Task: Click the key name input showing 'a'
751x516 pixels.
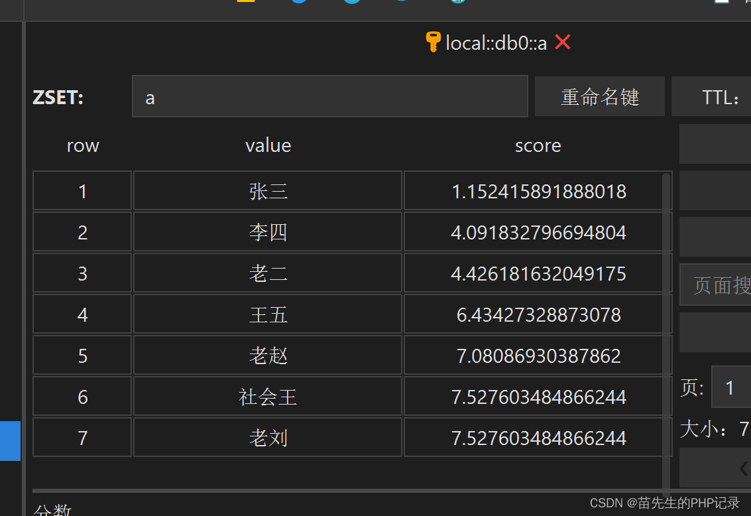Action: tap(329, 97)
